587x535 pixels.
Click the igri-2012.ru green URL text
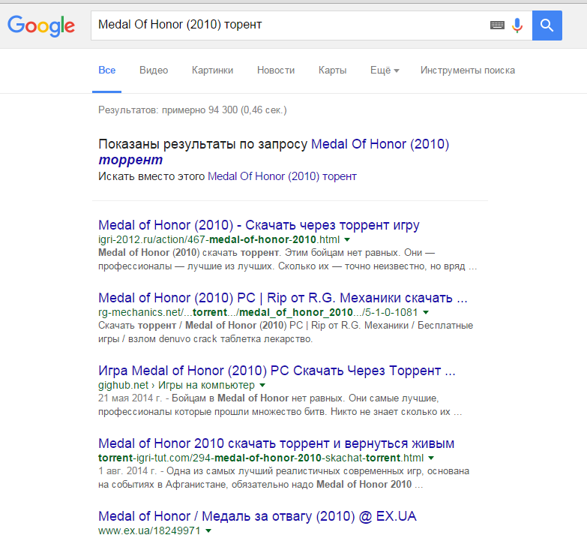pos(219,239)
